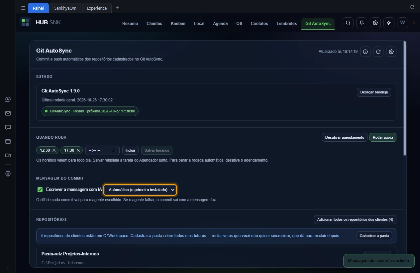The image size is (420, 273).
Task: Click 'Adicionar todos os repositórios dos clientes (4)'
Action: point(355,219)
